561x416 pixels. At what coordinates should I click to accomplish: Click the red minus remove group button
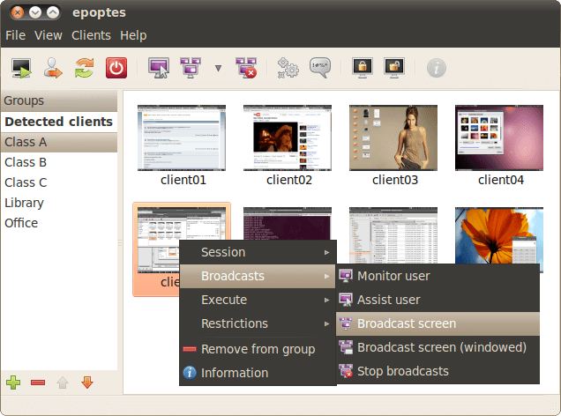[38, 383]
